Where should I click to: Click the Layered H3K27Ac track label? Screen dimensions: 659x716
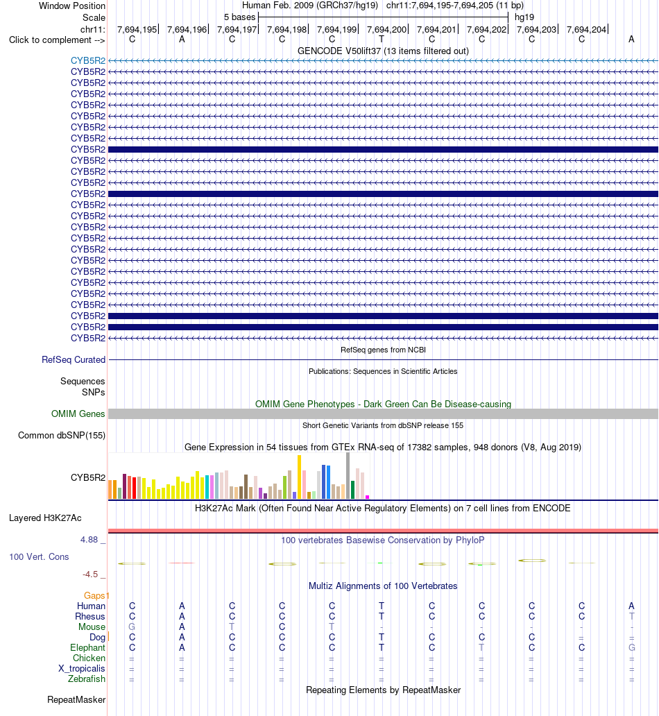click(45, 518)
